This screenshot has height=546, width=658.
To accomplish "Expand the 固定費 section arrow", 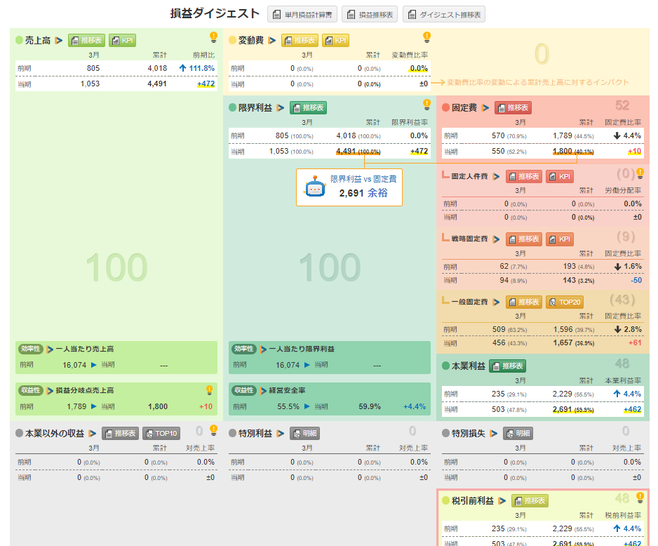I will (x=485, y=108).
